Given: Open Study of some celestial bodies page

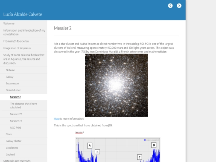Looking at the screenshot, I should tap(24, 59).
